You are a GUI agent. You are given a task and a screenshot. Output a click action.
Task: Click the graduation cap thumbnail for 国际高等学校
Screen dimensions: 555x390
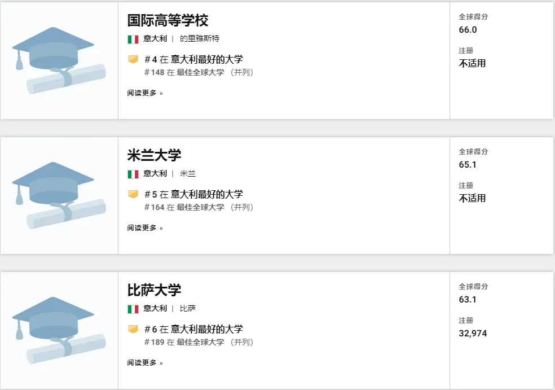point(59,60)
